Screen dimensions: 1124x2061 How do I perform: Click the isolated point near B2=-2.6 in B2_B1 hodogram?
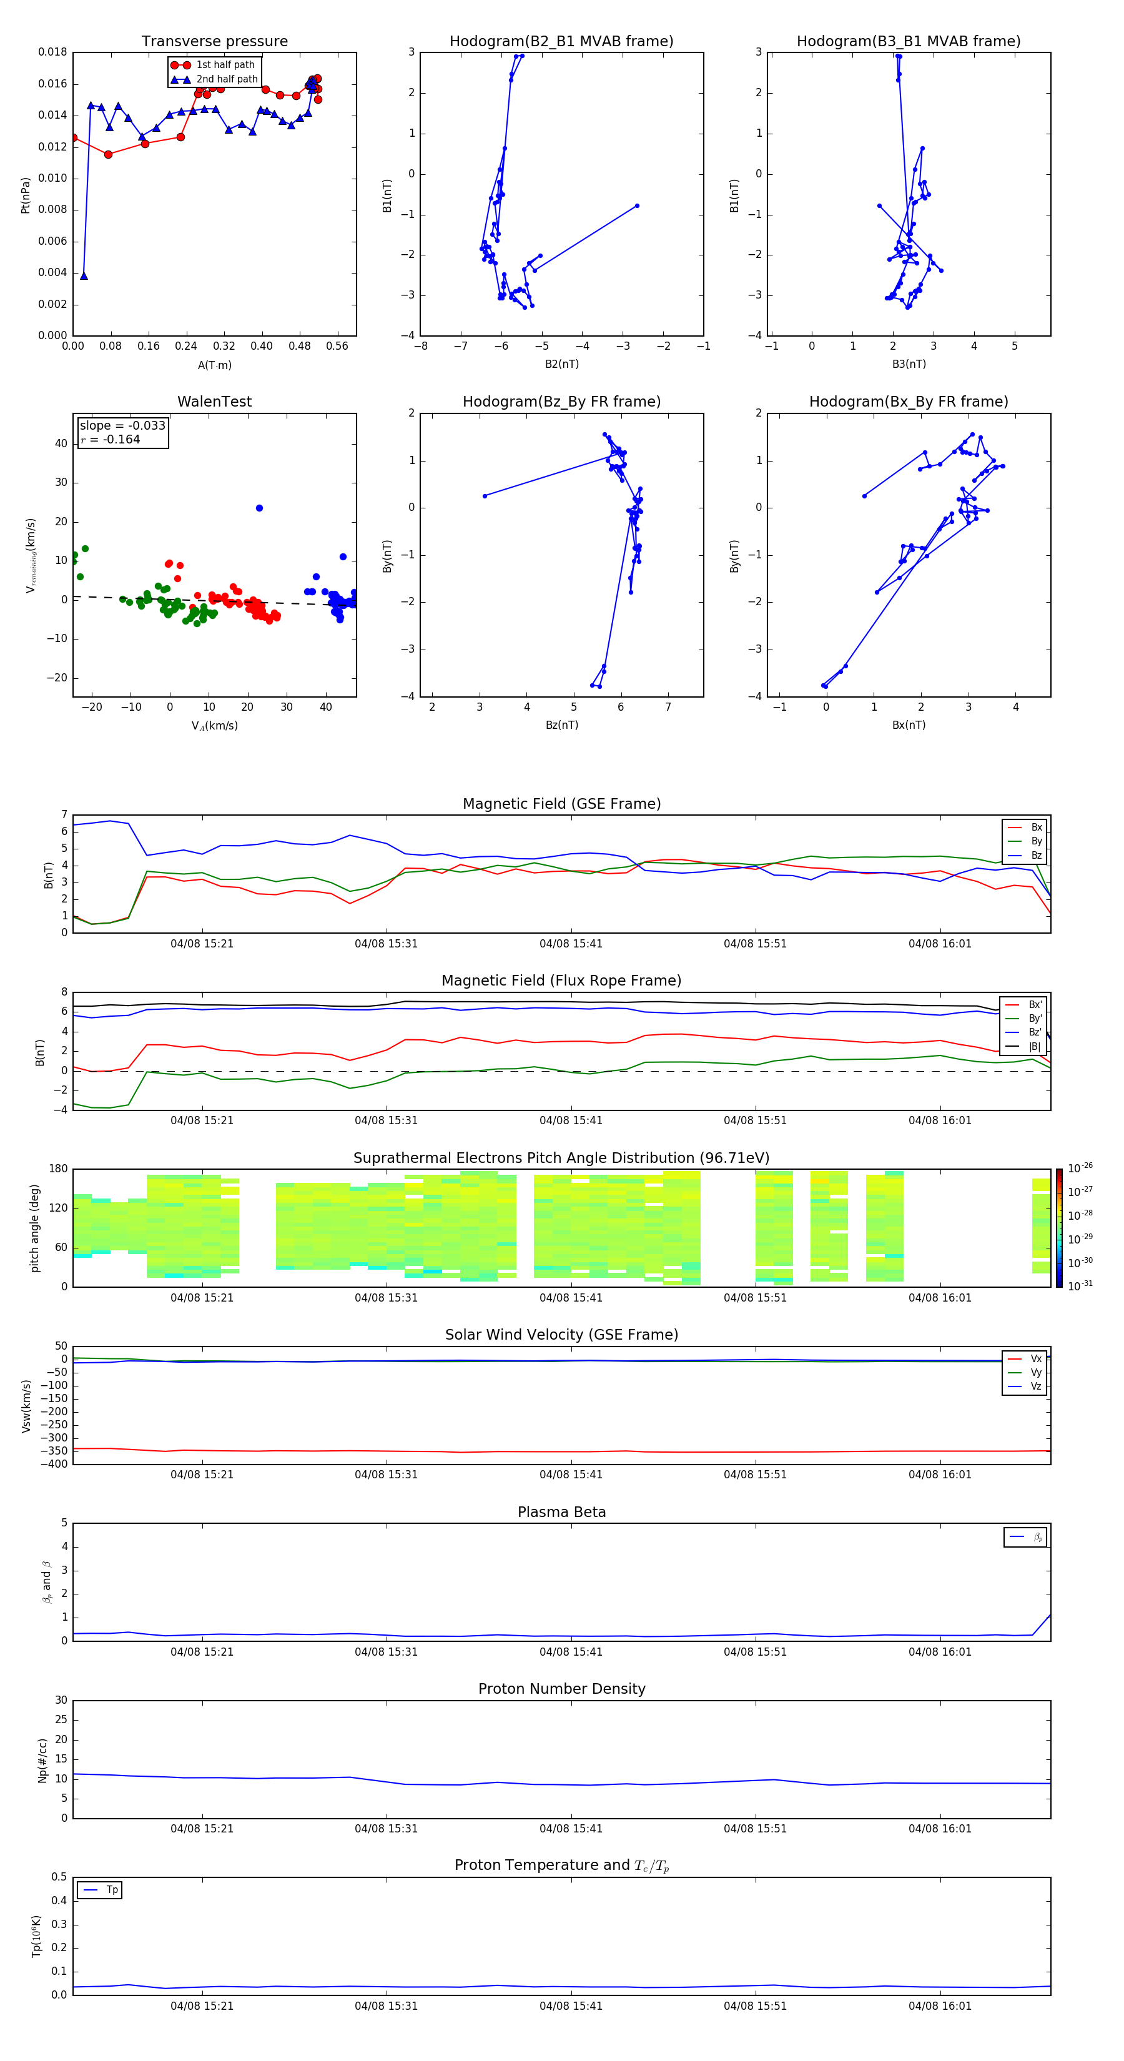[637, 205]
